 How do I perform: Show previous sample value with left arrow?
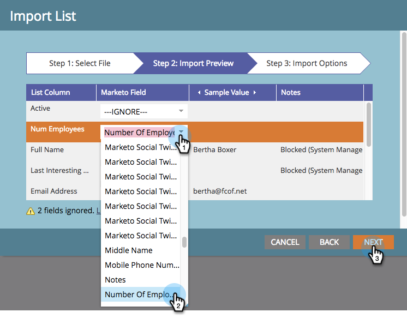(199, 92)
